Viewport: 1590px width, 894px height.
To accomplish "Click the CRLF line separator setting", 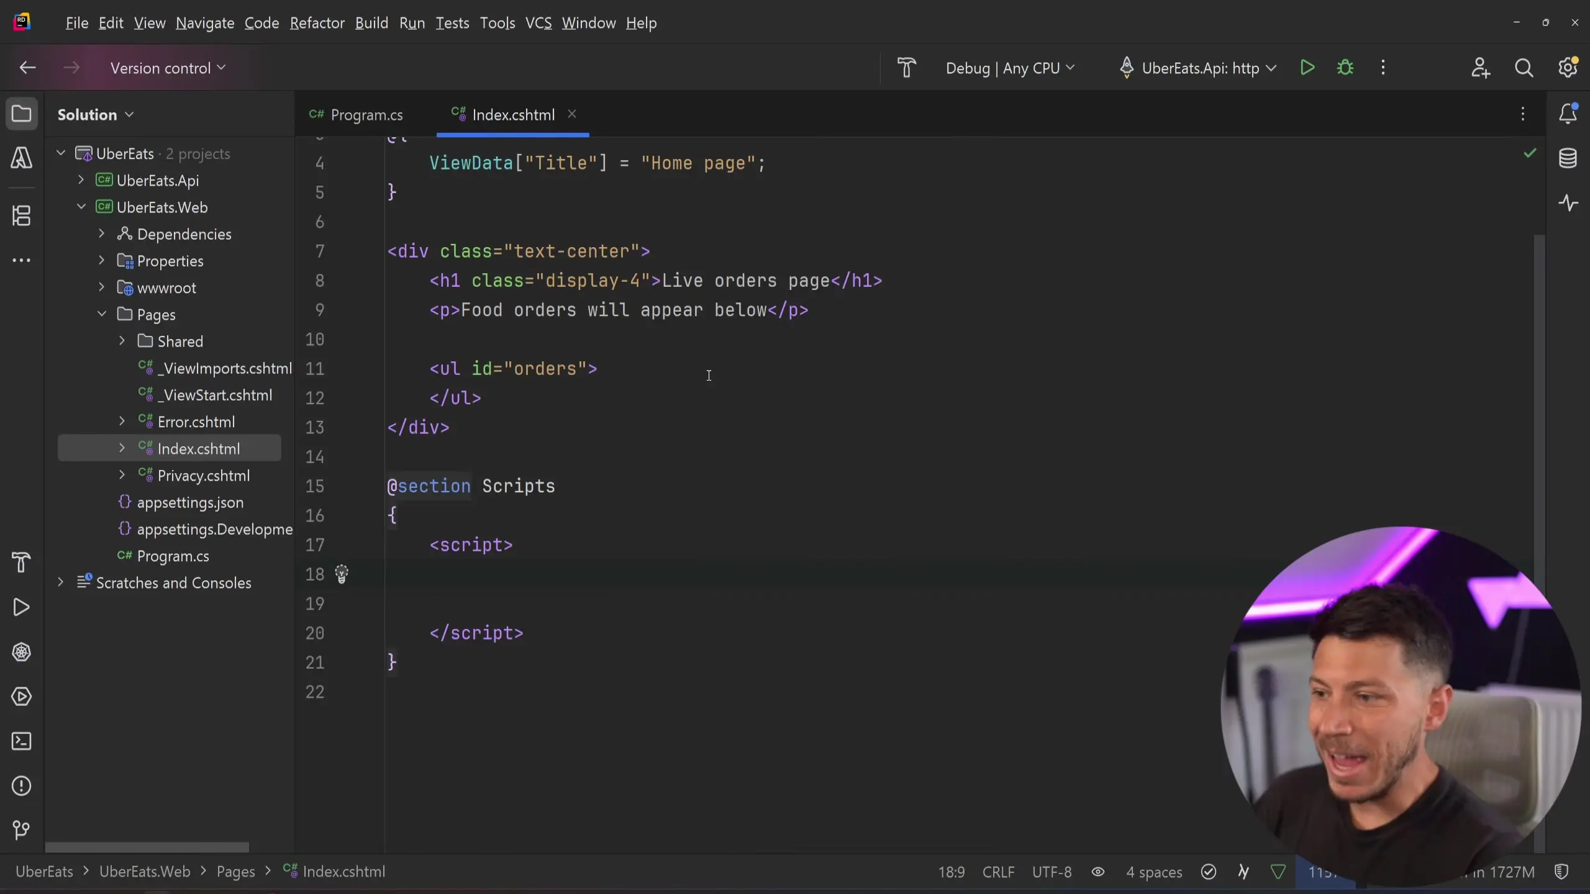I will tap(999, 872).
